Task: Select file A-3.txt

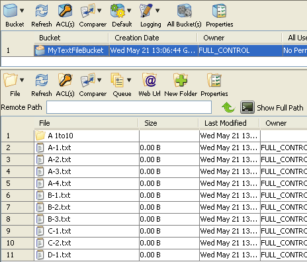Action: coord(154,171)
